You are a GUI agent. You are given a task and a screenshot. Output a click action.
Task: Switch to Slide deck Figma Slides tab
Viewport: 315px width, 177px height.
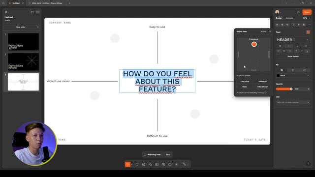47,3
